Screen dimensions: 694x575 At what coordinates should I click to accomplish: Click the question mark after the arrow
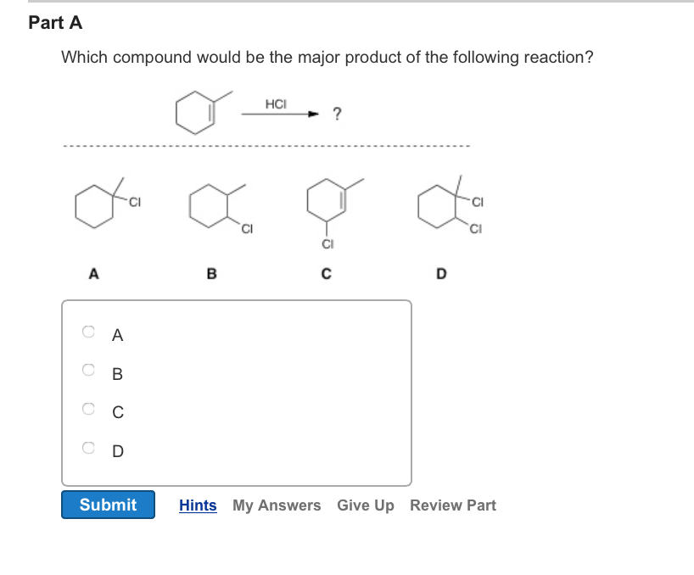(x=336, y=112)
